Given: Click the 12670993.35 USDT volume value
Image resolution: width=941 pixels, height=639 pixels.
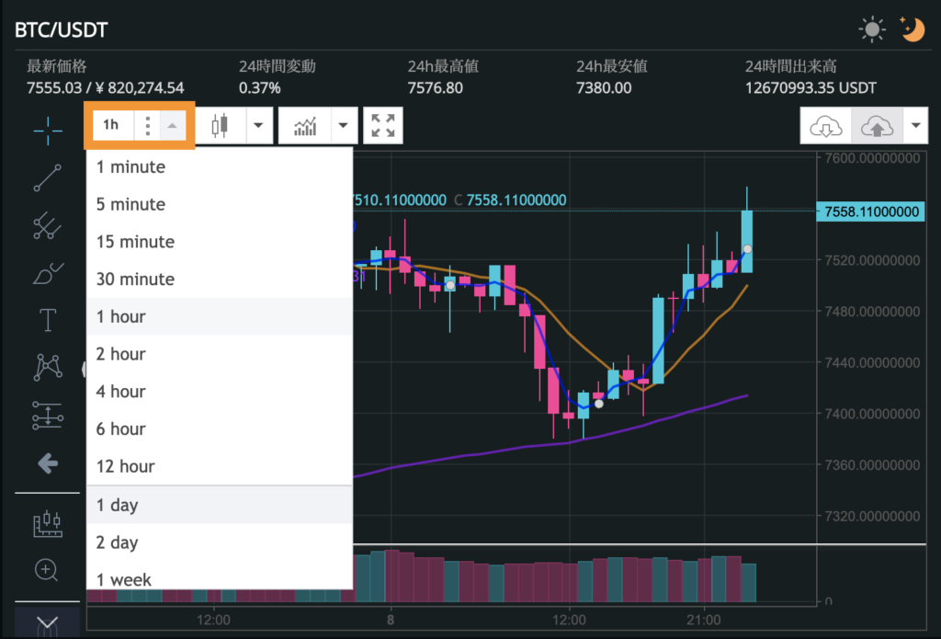Looking at the screenshot, I should [811, 88].
